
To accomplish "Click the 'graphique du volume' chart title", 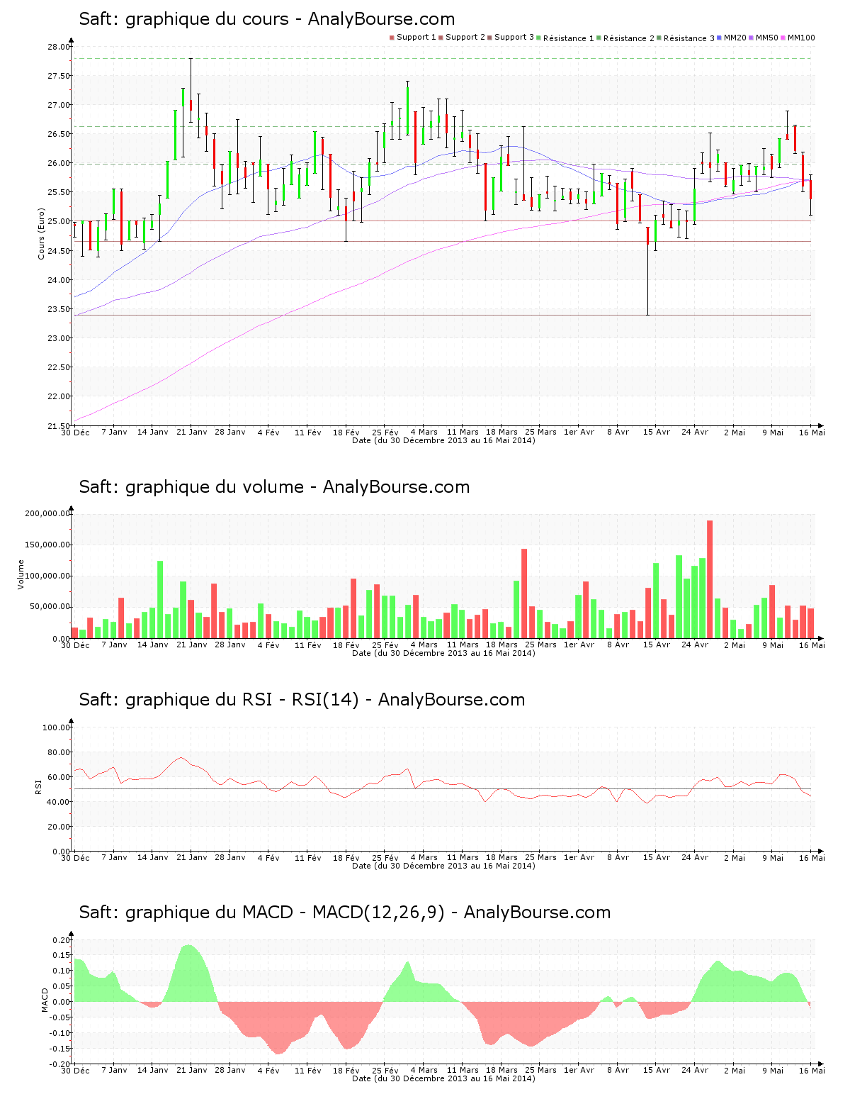I will click(274, 487).
